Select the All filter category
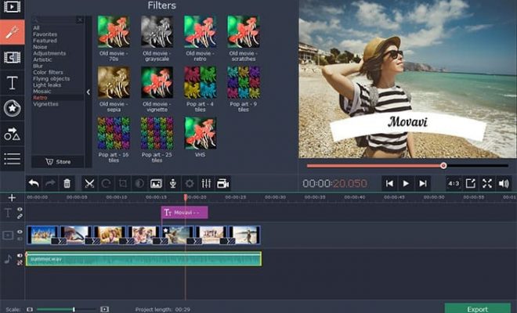Viewport: 517px width, 313px height. pos(36,28)
